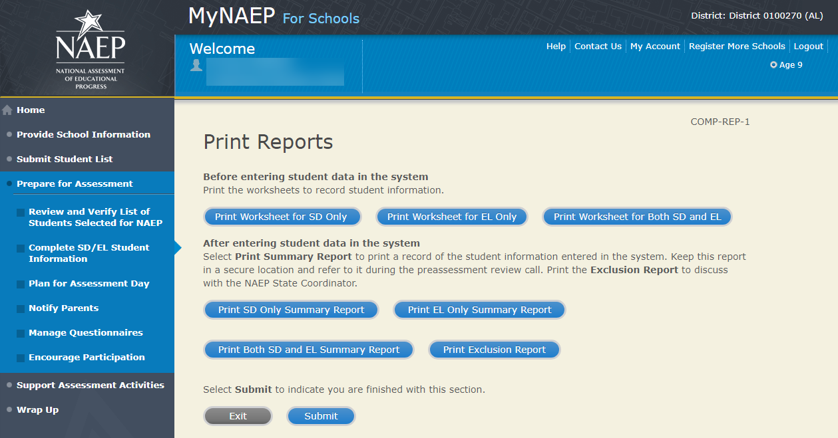This screenshot has height=438, width=838.
Task: Expand Submit Student List section
Action: (x=65, y=160)
